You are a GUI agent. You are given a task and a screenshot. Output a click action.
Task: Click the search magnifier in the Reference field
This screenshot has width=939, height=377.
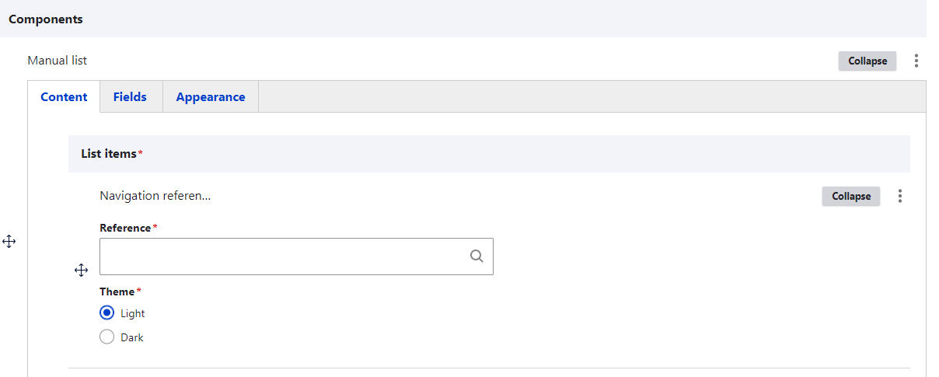pyautogui.click(x=476, y=257)
